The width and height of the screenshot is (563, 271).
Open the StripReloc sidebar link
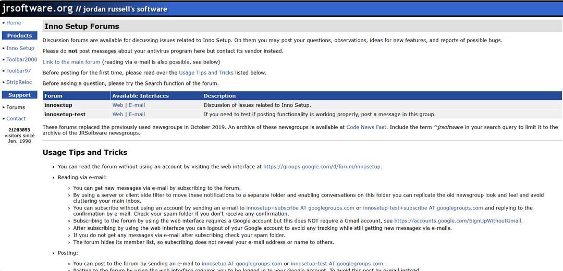(x=19, y=82)
